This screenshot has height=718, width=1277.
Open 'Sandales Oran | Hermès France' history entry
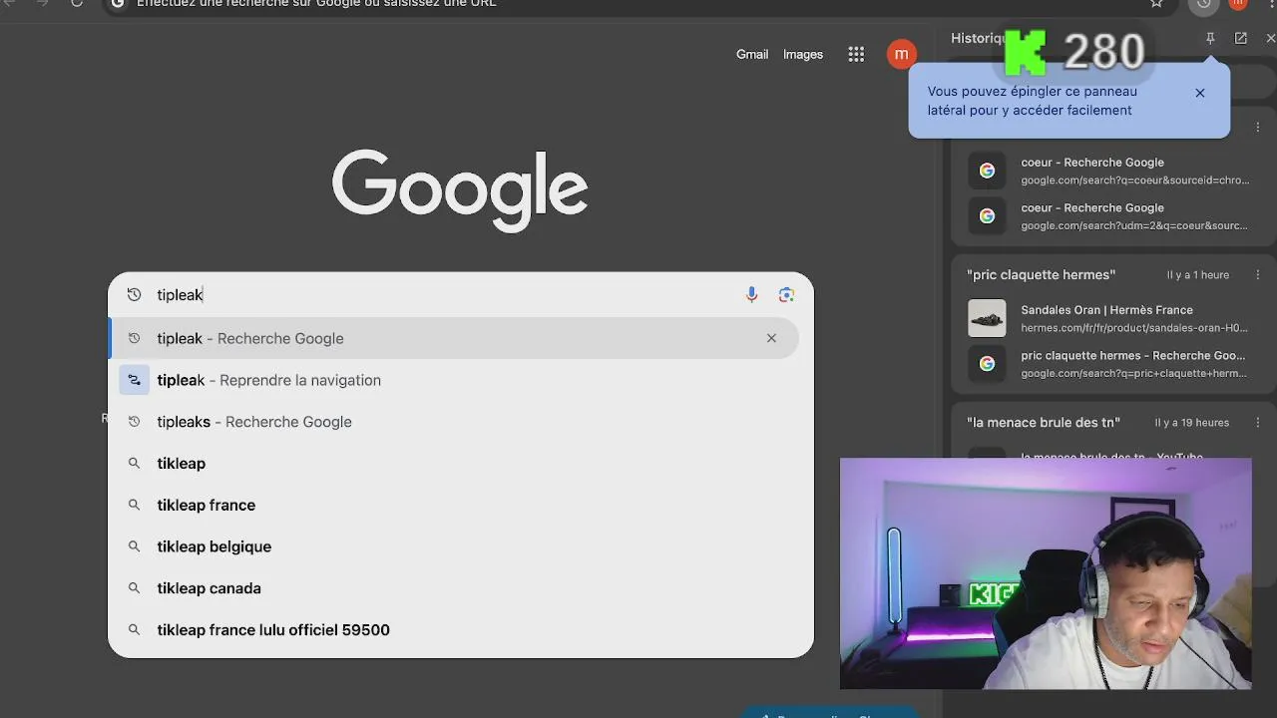pos(1112,318)
